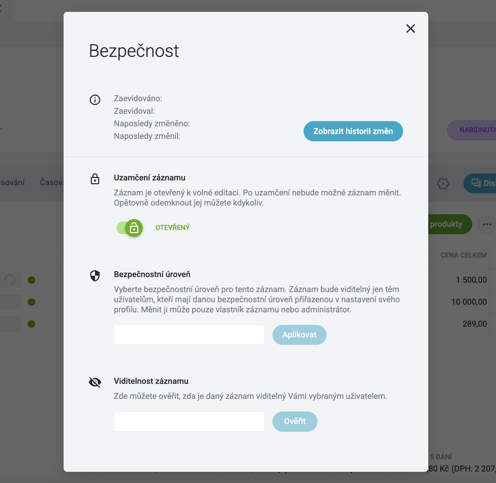Close the Bezpečnost dialog with X

tap(410, 29)
